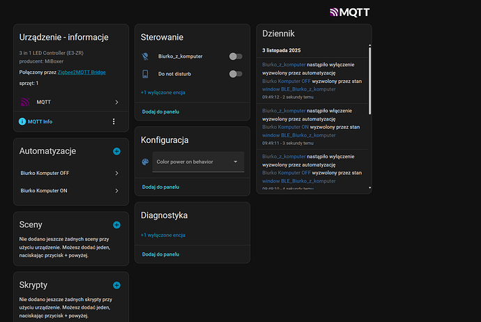Click the Do not disturb device icon
This screenshot has height=322, width=481.
[x=146, y=73]
